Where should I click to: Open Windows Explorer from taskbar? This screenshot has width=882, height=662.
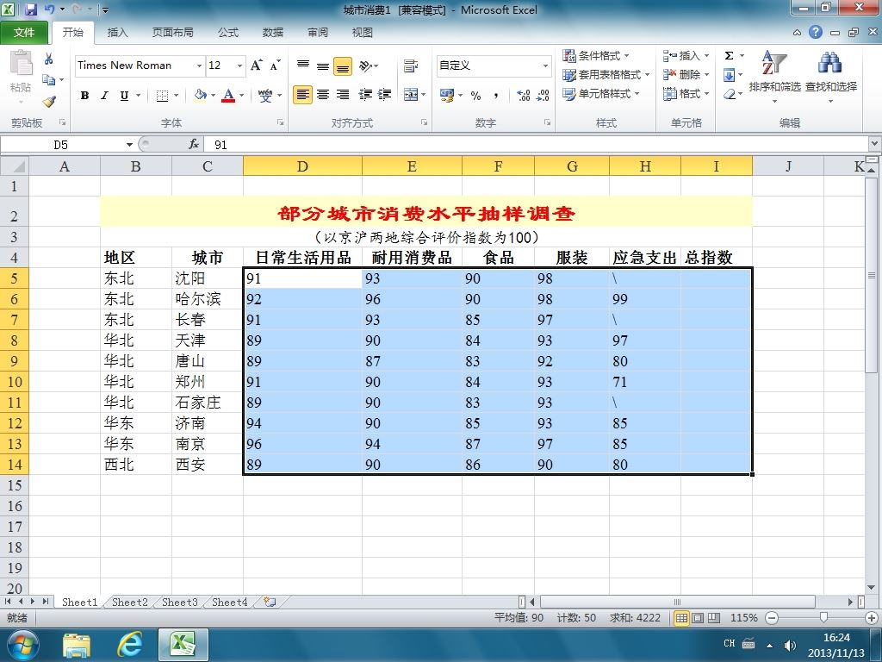tap(77, 645)
